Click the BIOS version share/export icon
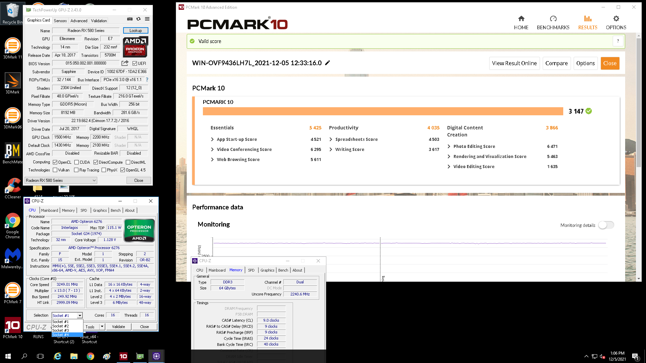Screen dimensions: 646x363 [125, 63]
